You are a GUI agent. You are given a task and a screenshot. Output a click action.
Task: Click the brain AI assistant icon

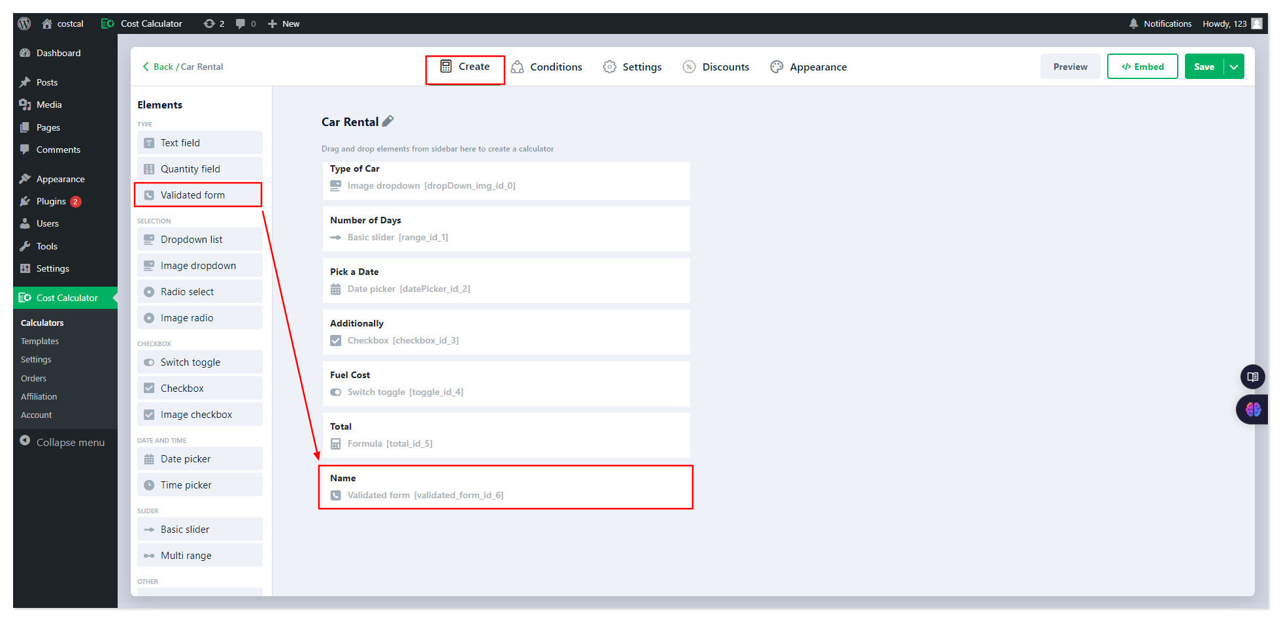tap(1252, 409)
